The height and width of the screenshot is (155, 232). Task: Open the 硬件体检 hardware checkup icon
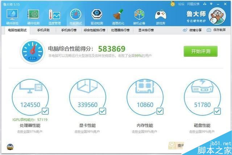coord(12,17)
